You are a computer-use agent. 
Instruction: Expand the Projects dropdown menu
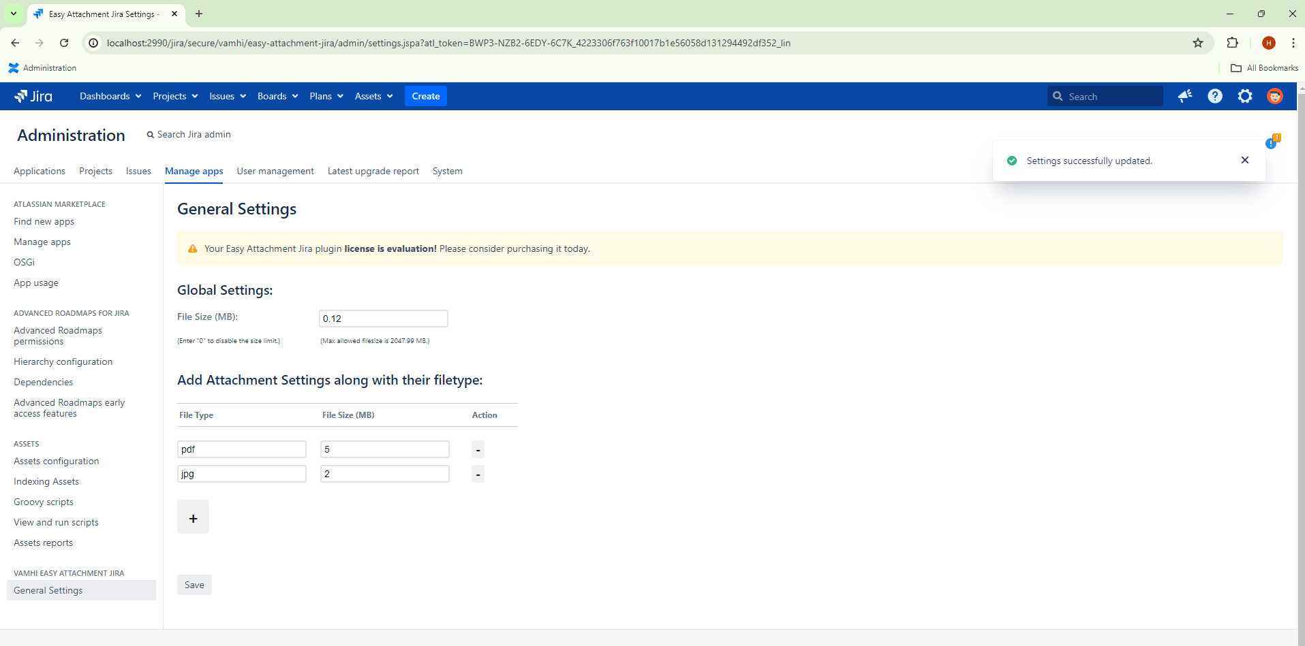(x=174, y=96)
